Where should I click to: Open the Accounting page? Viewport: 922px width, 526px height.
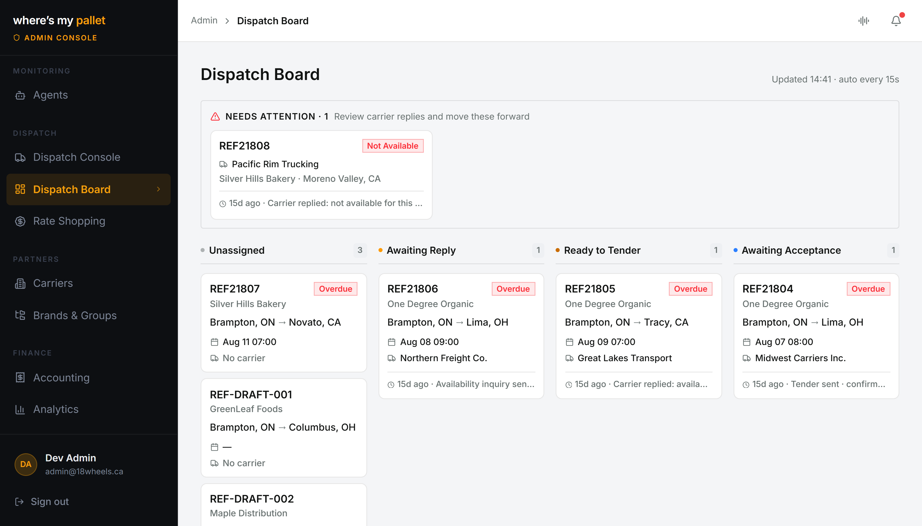(89, 378)
